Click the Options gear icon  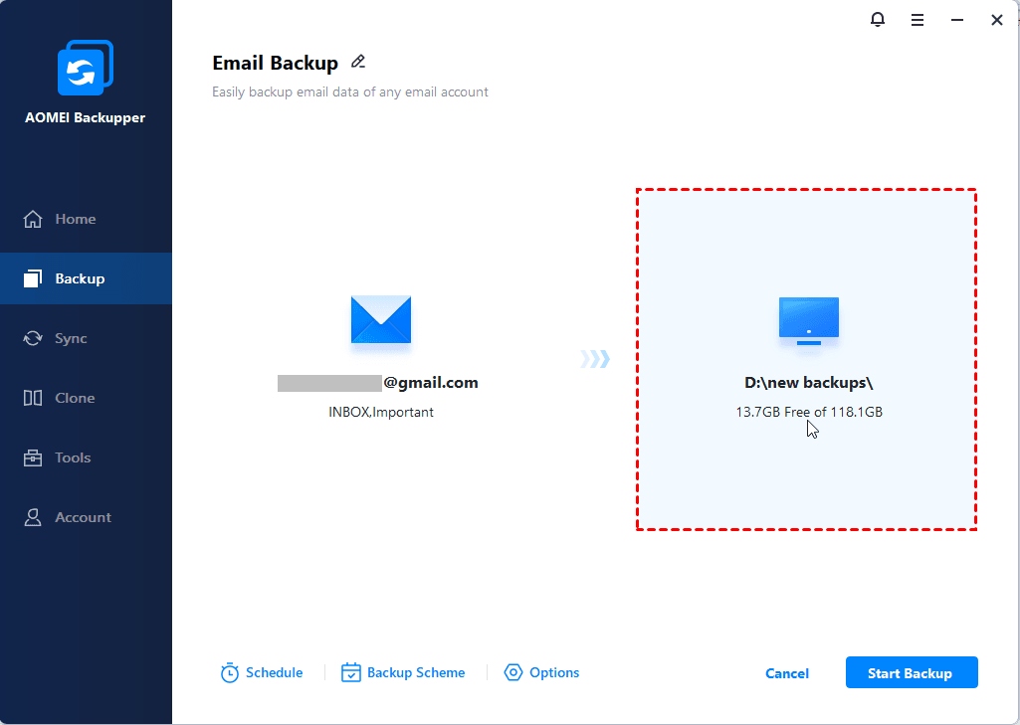point(513,673)
